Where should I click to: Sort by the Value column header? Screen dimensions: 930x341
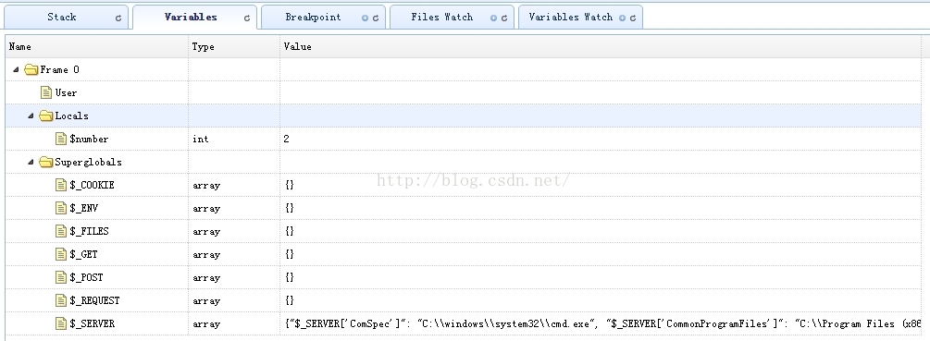[601, 46]
